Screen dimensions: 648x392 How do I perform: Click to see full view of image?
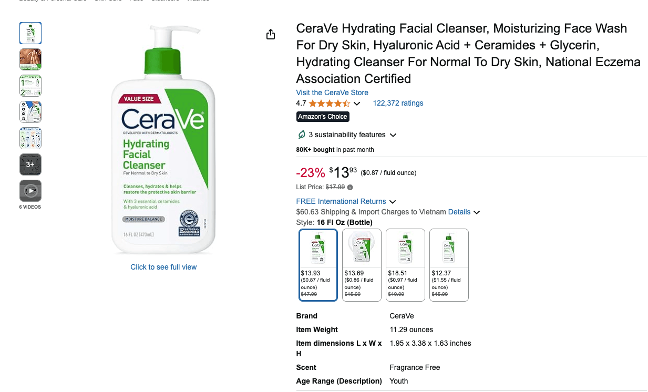click(x=163, y=267)
